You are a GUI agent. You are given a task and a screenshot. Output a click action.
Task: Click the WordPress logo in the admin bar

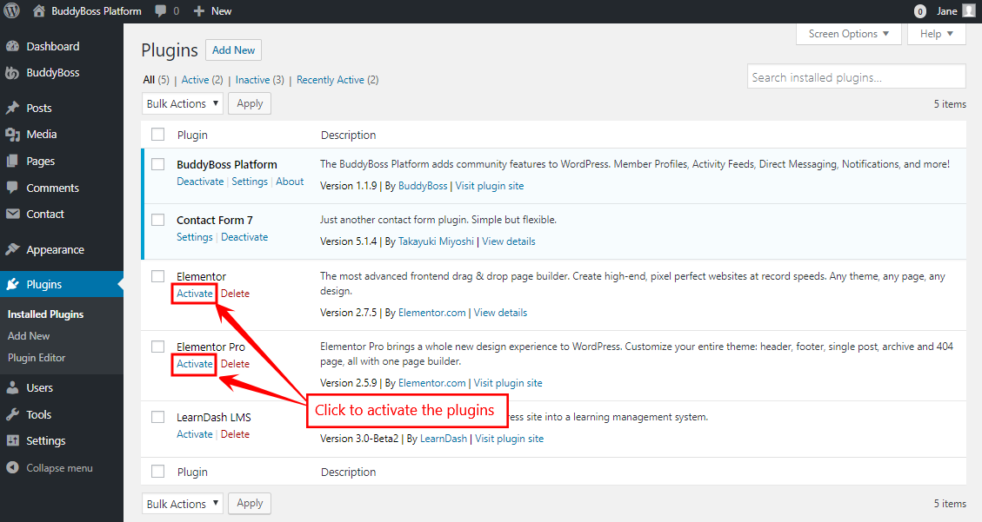[x=12, y=10]
